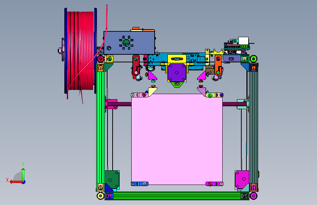317x205 pixels.
Task: Select the red filament spool
Action: [x=81, y=51]
